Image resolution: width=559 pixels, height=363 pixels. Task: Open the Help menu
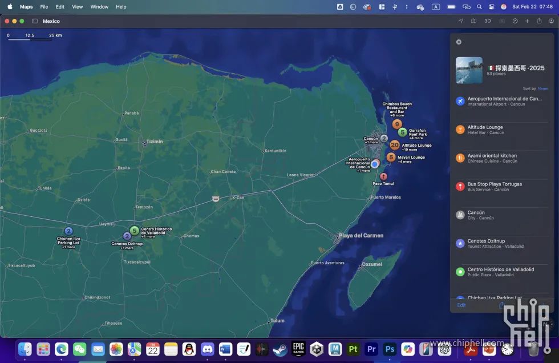pos(121,7)
